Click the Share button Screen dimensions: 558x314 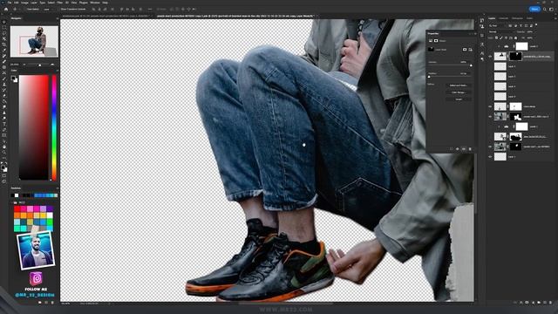[x=534, y=10]
